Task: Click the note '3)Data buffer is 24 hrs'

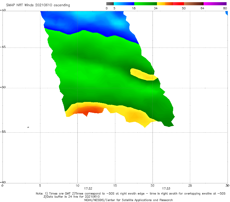Action: (x=71, y=197)
